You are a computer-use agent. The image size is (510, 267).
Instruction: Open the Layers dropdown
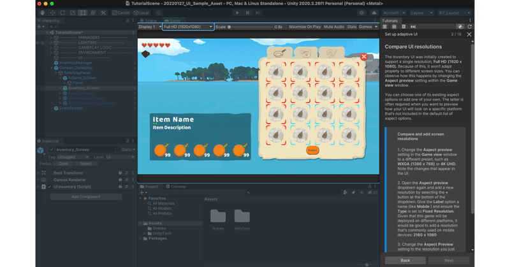click(421, 13)
